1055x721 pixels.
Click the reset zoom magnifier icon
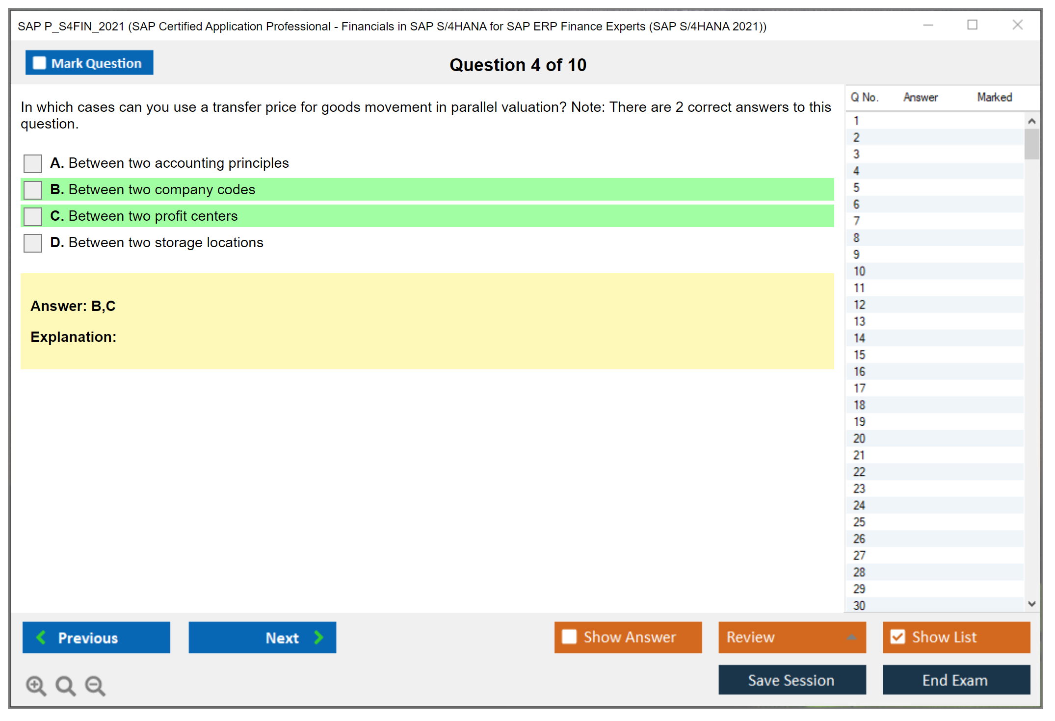(x=65, y=685)
